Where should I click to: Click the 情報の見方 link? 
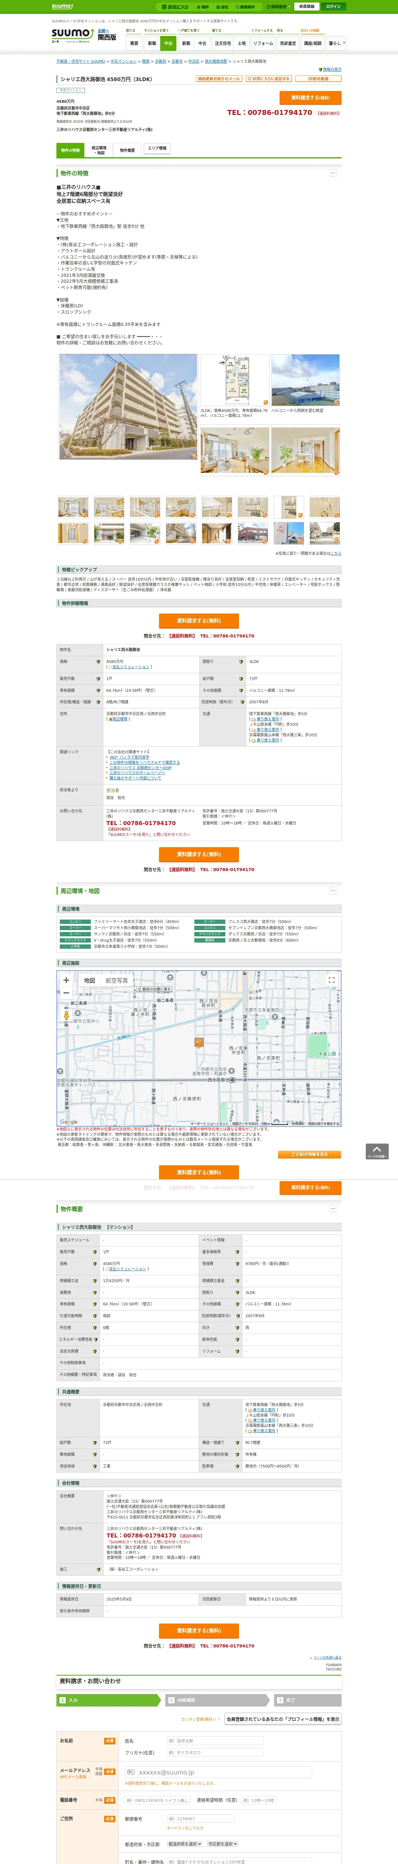tap(332, 70)
